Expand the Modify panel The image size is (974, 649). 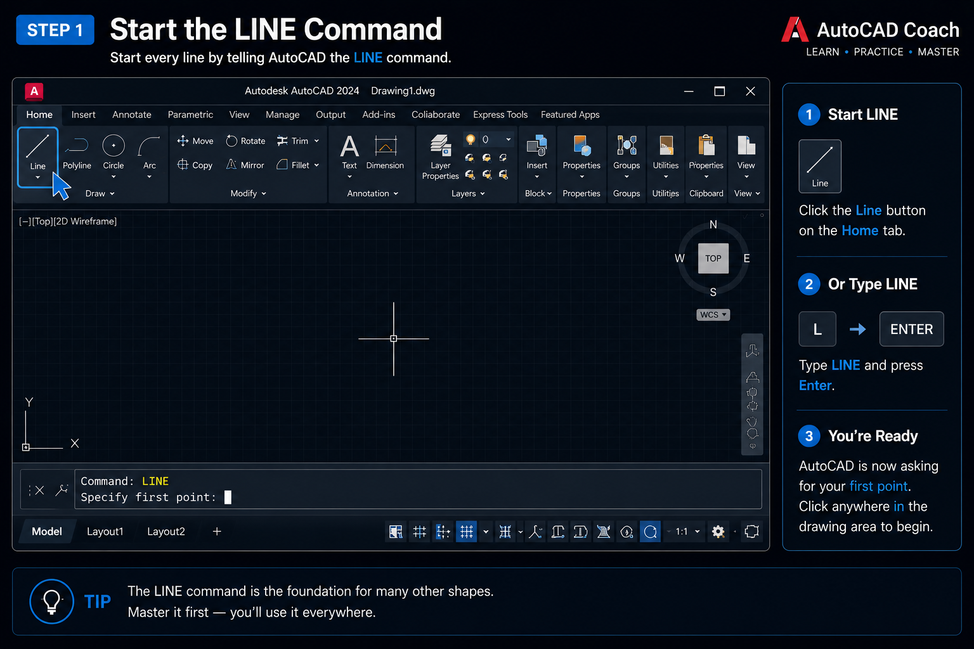click(x=248, y=193)
